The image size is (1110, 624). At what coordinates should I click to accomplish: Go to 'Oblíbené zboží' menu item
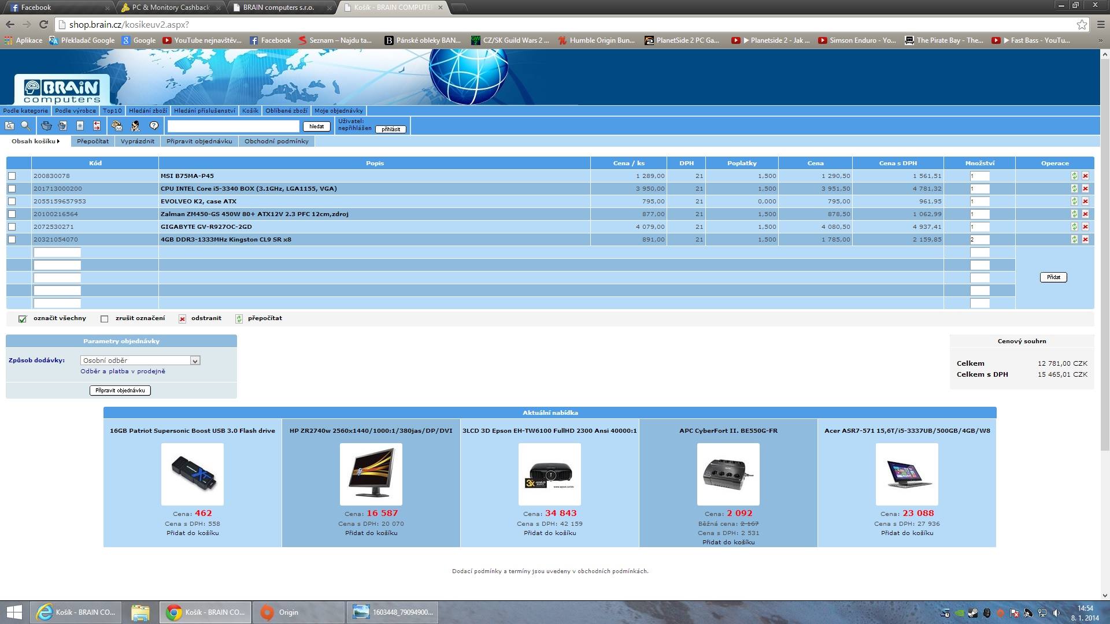coord(287,111)
